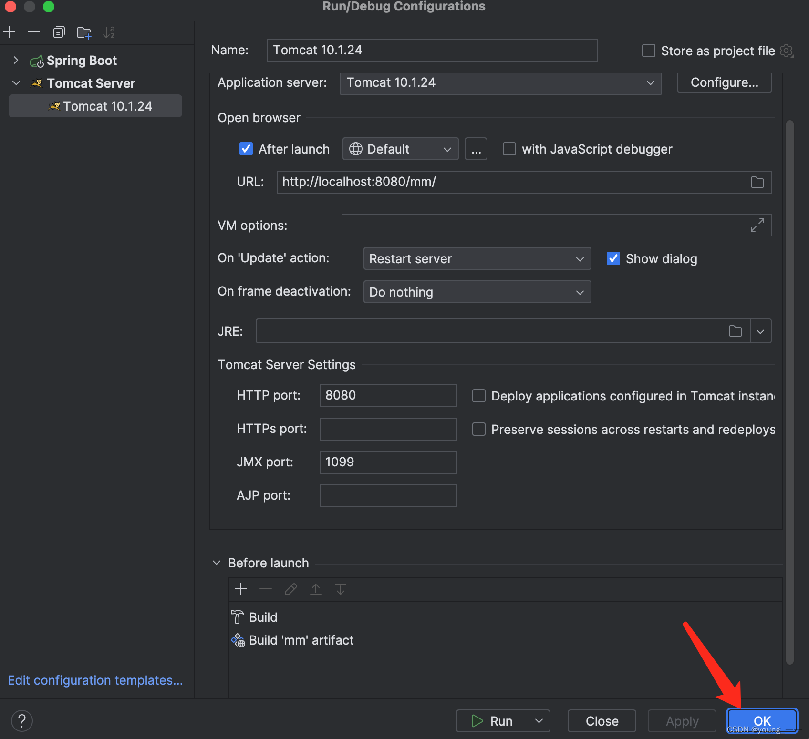This screenshot has height=739, width=809.
Task: Click the Name input field
Action: [433, 51]
